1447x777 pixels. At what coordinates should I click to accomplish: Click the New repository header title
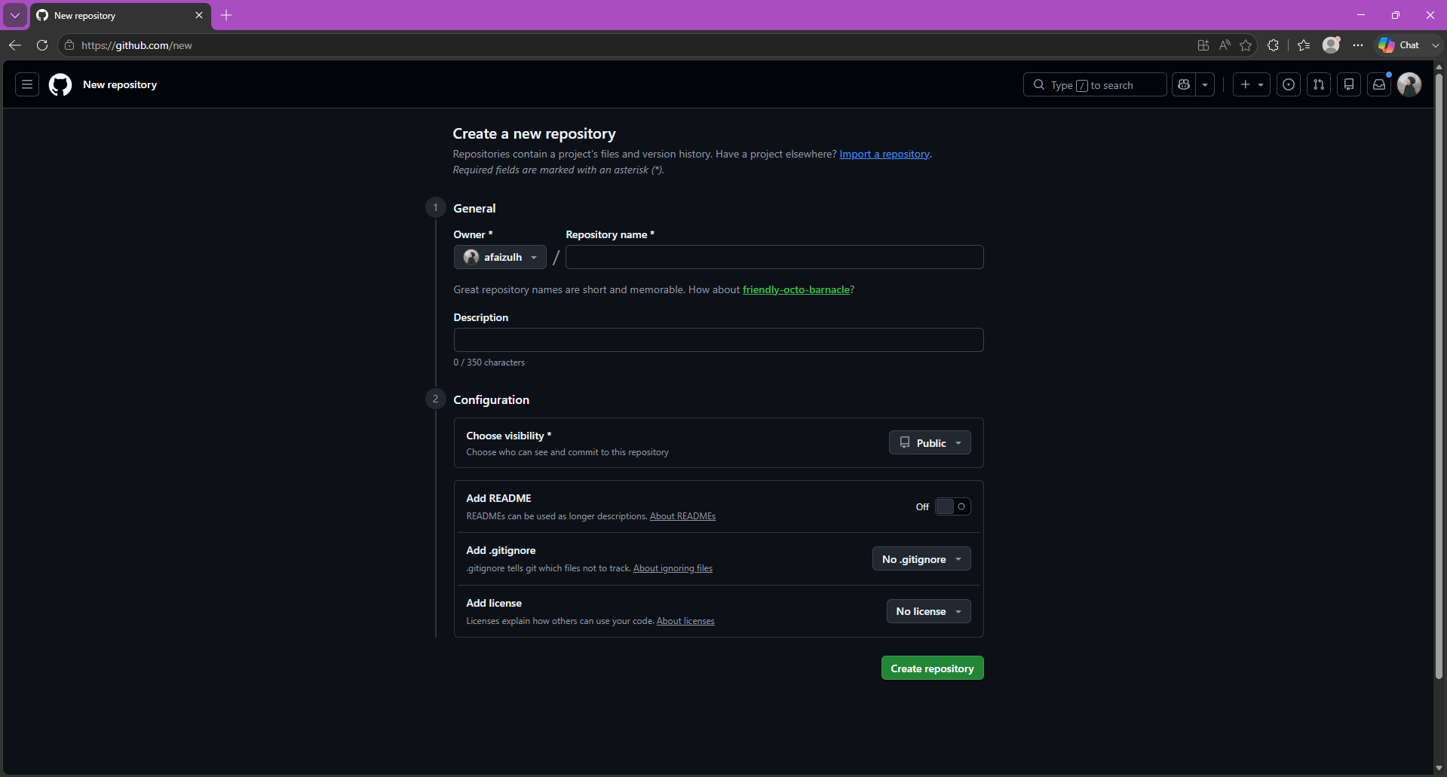click(120, 84)
